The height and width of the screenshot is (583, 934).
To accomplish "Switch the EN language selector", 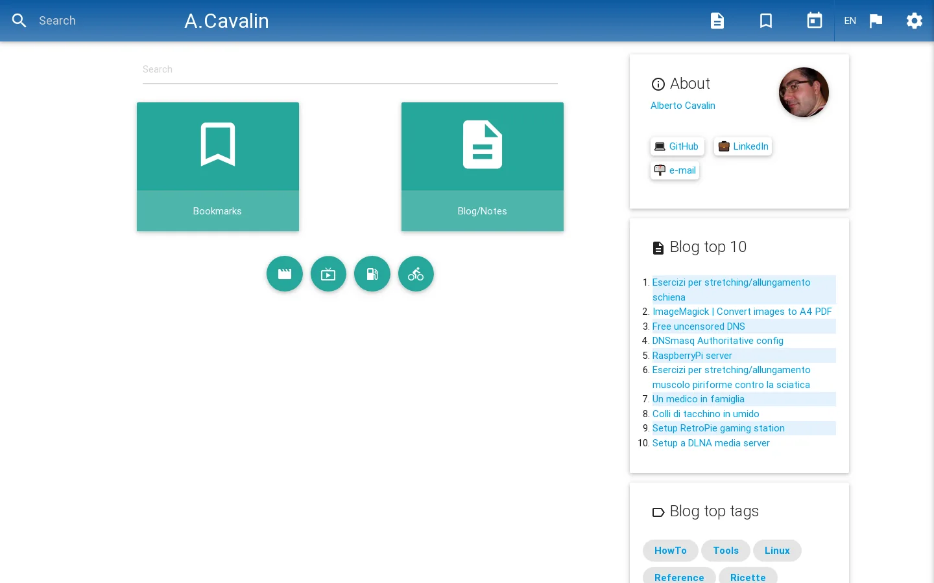I will (850, 21).
